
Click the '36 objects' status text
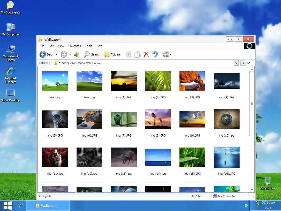pyautogui.click(x=45, y=196)
